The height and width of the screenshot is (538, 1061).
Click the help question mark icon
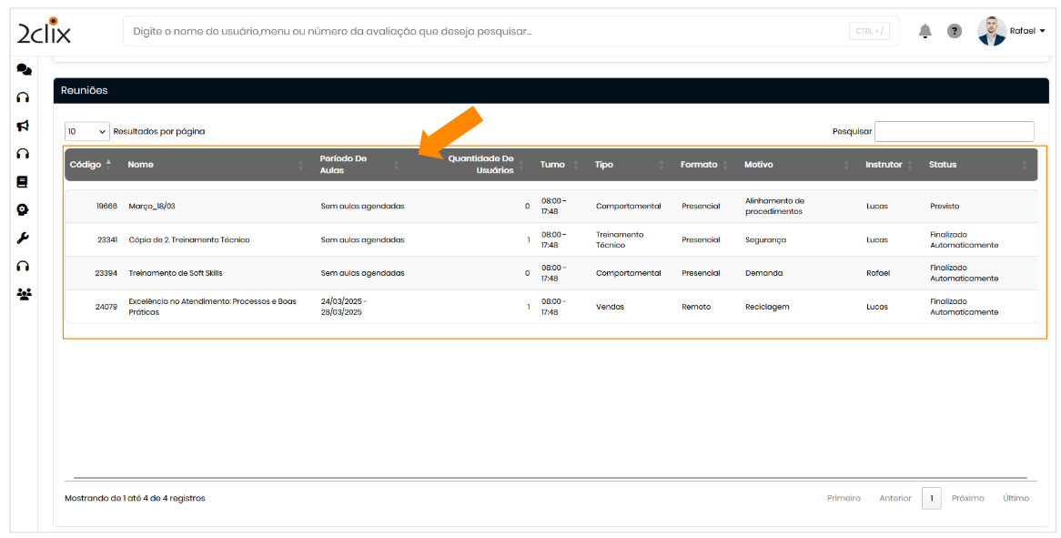pos(954,31)
